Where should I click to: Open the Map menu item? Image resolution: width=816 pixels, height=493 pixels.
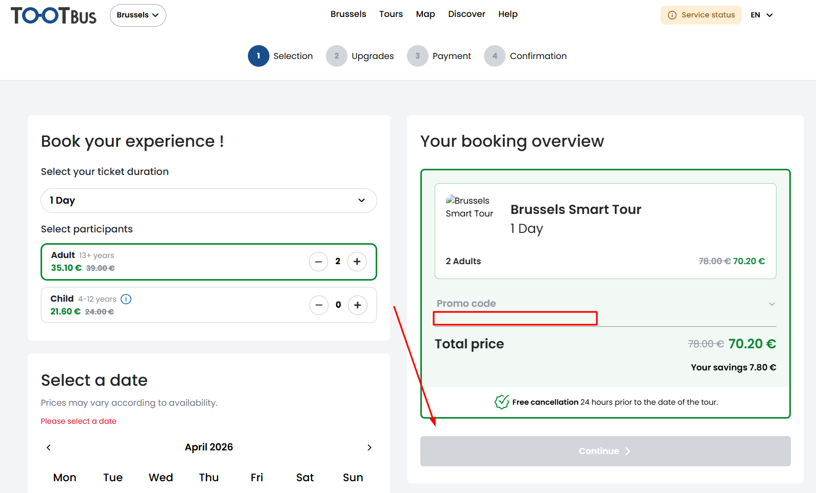click(x=425, y=14)
